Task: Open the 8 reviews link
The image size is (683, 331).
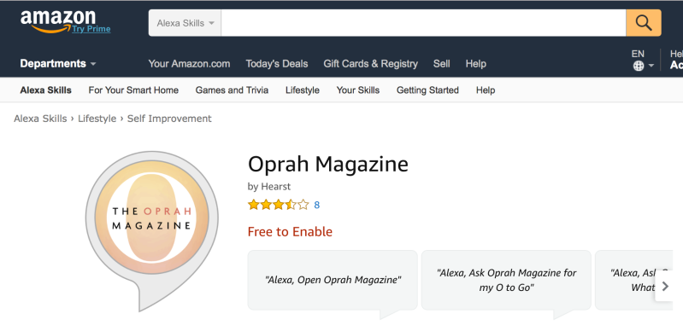Action: [x=316, y=205]
